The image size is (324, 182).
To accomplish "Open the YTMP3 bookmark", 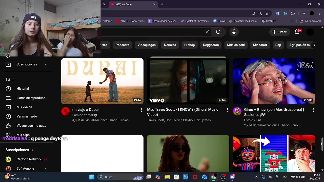I will 130,21.
